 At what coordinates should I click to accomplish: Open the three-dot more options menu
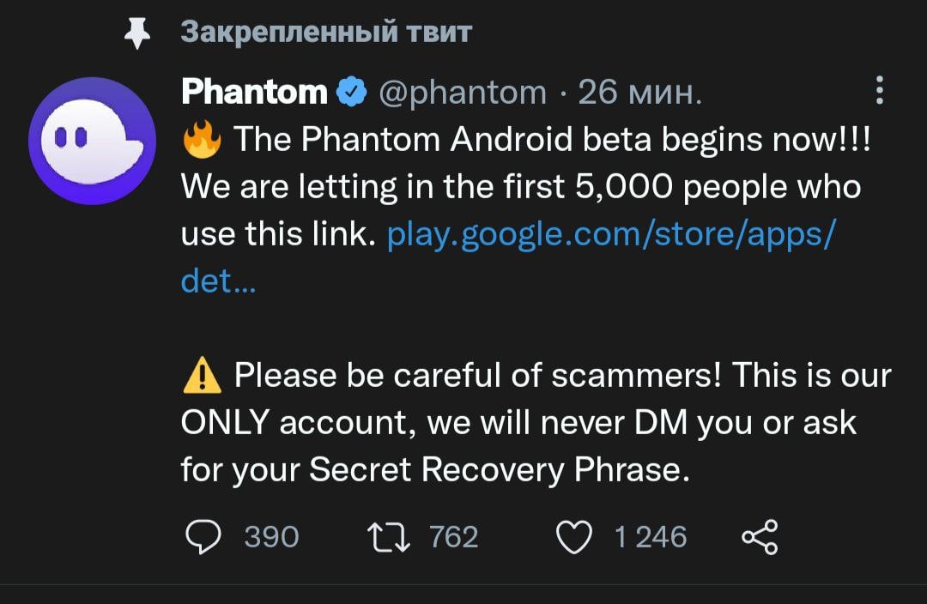[879, 90]
